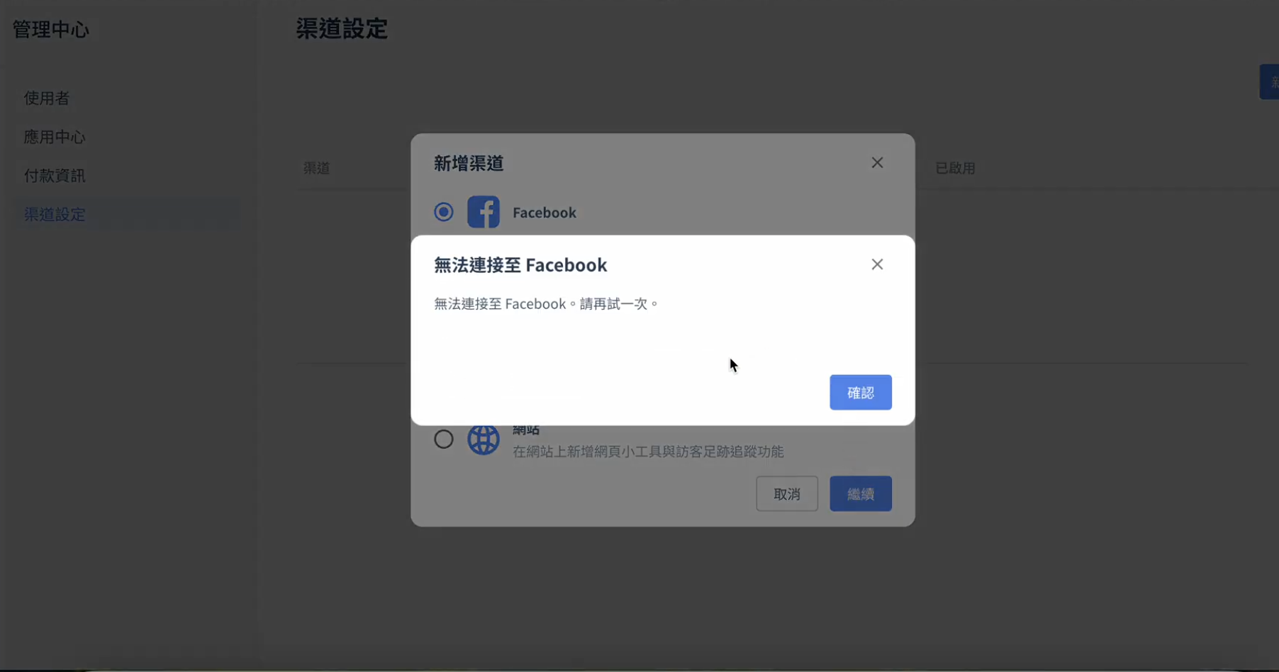Select the Facebook radio option

point(444,212)
